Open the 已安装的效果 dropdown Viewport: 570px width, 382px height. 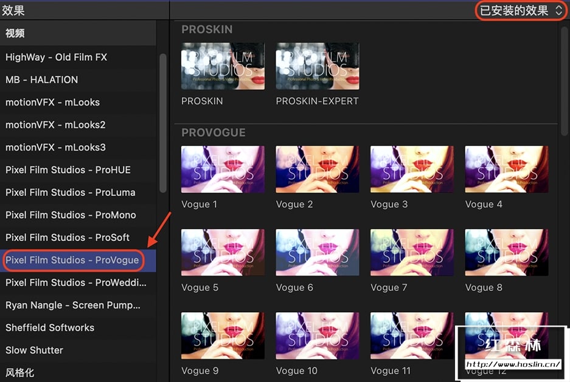[x=521, y=10]
